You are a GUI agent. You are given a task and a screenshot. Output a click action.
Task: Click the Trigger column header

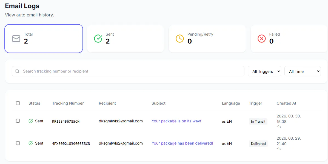click(x=255, y=103)
